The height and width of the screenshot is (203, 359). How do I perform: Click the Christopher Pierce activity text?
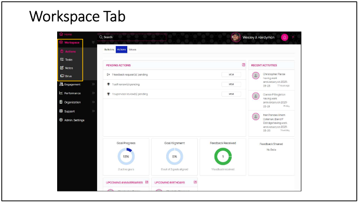276,80
